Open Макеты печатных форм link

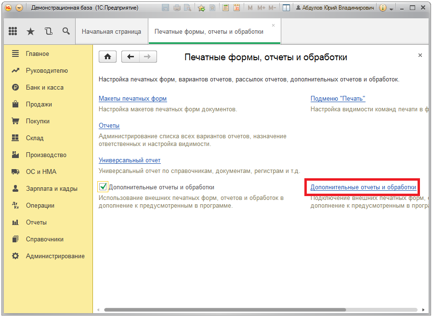(x=132, y=99)
